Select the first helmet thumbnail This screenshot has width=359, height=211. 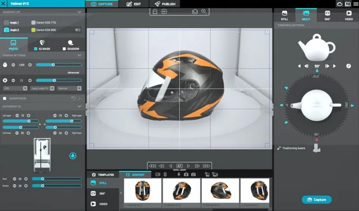(x=143, y=190)
